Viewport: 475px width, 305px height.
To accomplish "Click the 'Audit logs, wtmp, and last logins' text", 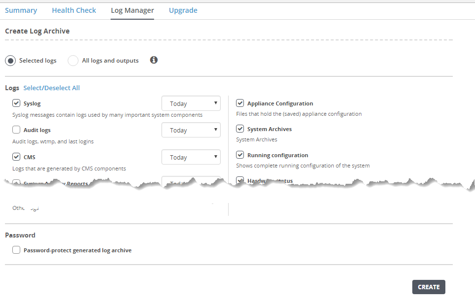I will pos(53,141).
